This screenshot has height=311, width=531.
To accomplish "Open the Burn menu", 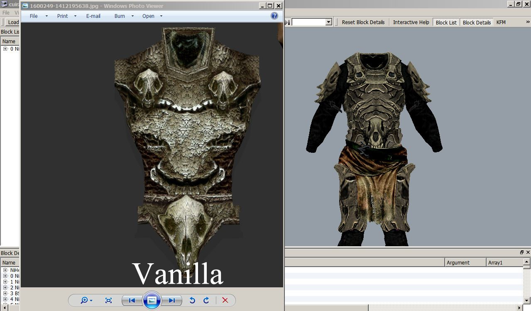I will [x=120, y=16].
